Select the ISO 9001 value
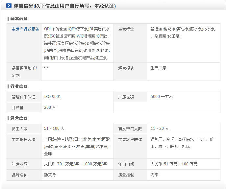Screen dimensions: 227x189 click(x=53, y=97)
